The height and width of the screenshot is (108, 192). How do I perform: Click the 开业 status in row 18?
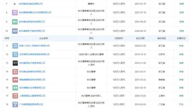point(181,104)
